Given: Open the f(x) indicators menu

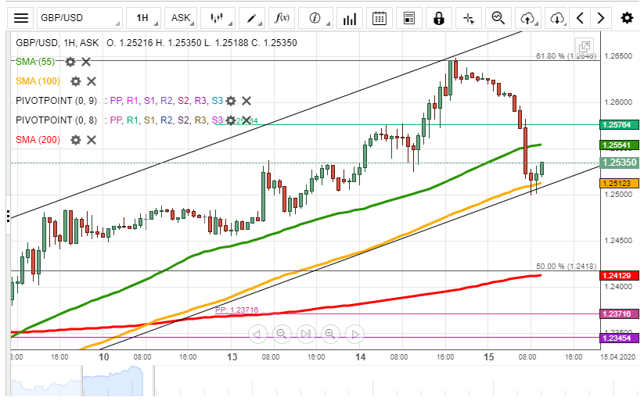Looking at the screenshot, I should click(282, 18).
